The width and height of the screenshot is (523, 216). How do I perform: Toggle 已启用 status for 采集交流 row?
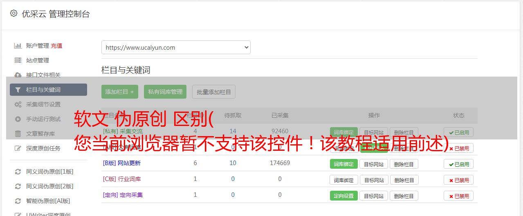point(459,132)
